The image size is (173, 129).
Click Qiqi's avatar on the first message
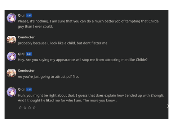12,18
